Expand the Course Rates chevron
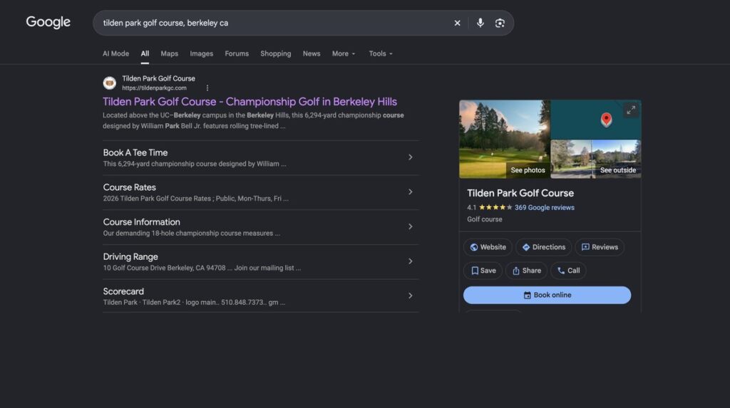The height and width of the screenshot is (408, 730). [410, 192]
